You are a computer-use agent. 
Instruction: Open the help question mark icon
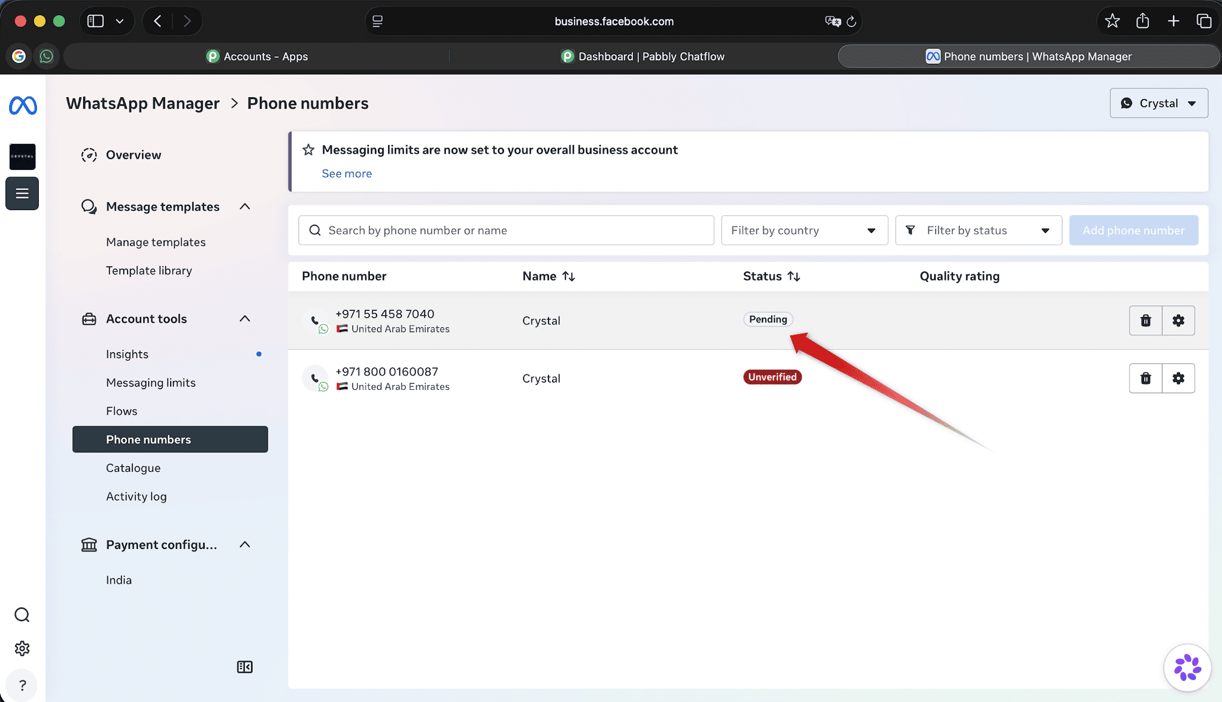click(x=22, y=686)
